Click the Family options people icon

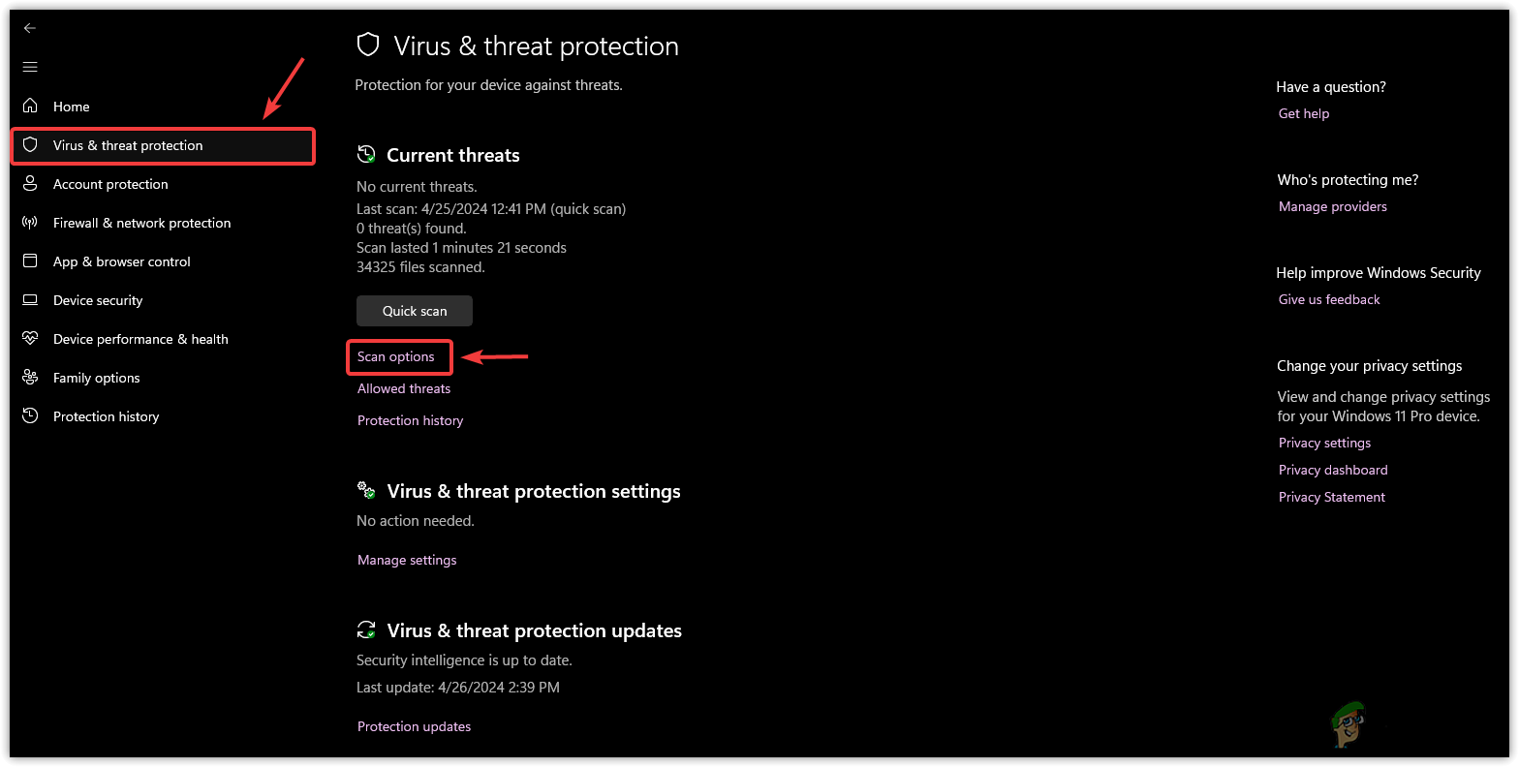coord(30,378)
